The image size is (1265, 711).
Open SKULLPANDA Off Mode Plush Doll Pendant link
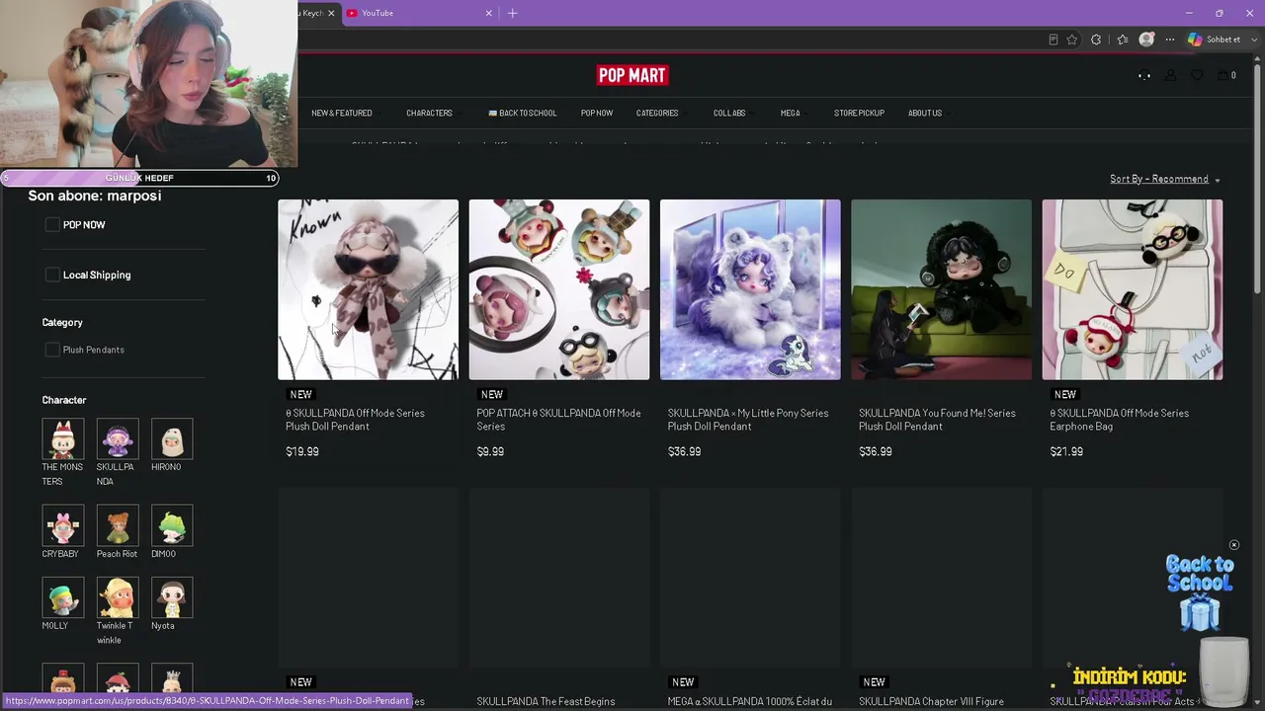[355, 420]
